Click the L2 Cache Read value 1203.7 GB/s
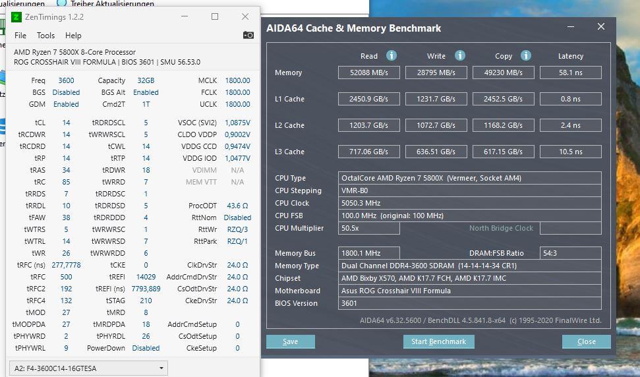 pos(369,125)
